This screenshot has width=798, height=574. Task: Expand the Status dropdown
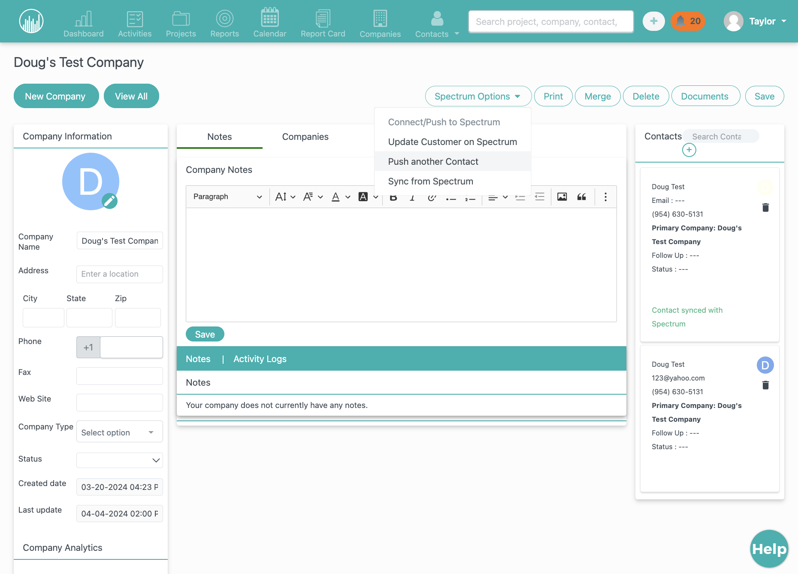click(x=120, y=460)
